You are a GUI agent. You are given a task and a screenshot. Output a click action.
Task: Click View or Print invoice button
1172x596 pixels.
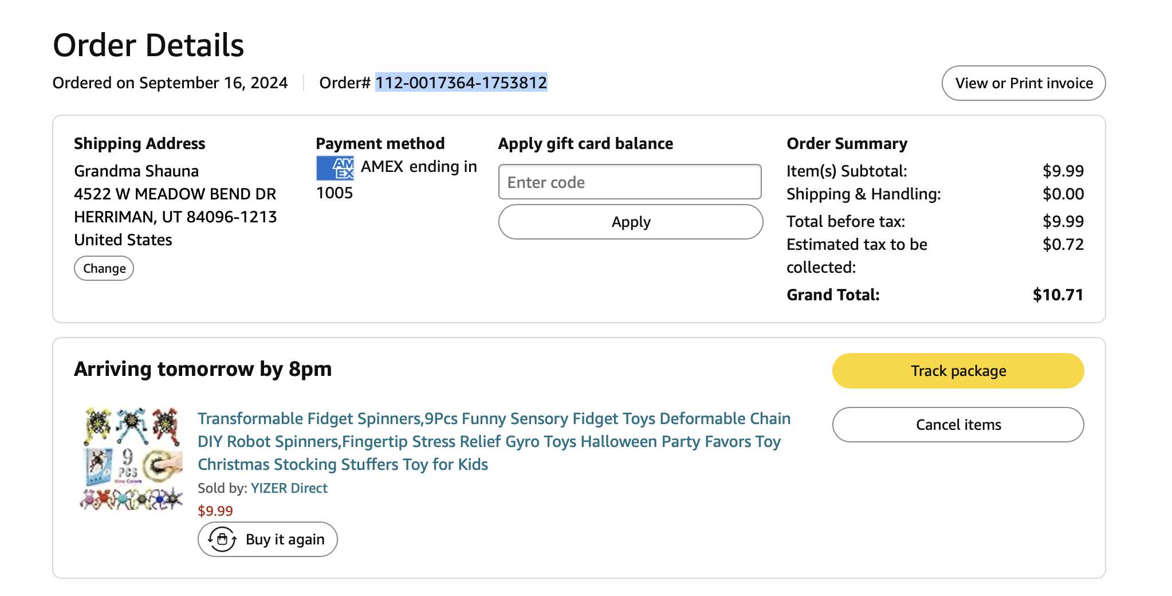tap(1023, 83)
